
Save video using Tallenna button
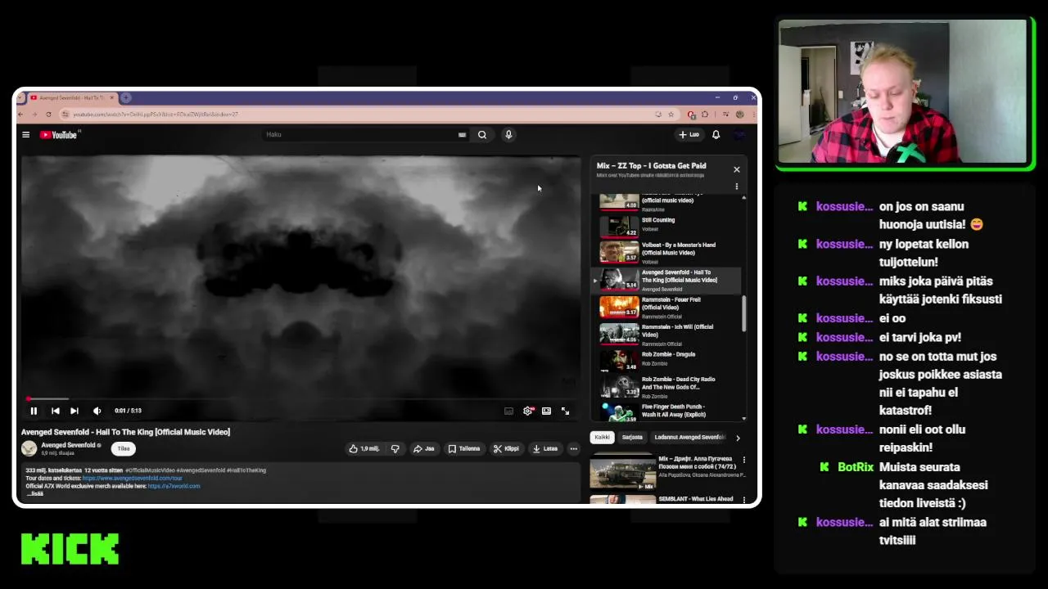point(463,448)
